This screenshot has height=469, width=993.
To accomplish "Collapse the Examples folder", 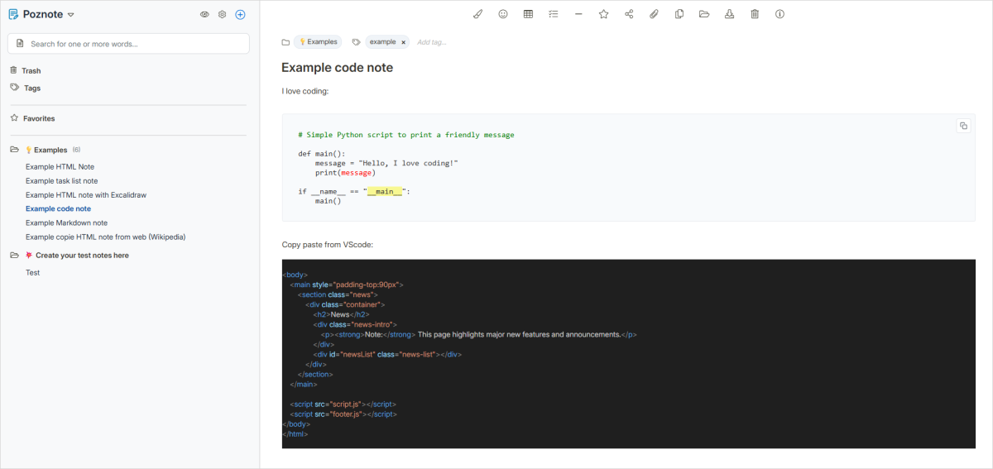I will (14, 150).
